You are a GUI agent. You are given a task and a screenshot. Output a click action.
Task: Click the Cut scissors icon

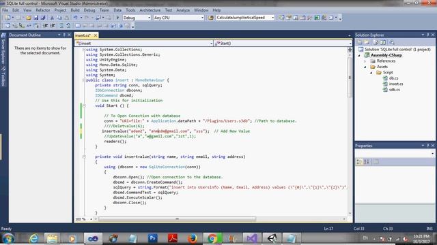(x=52, y=18)
